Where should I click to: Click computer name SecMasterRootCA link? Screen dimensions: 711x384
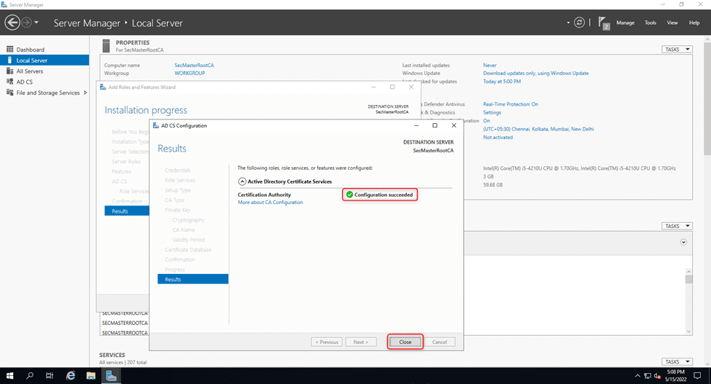(x=194, y=65)
